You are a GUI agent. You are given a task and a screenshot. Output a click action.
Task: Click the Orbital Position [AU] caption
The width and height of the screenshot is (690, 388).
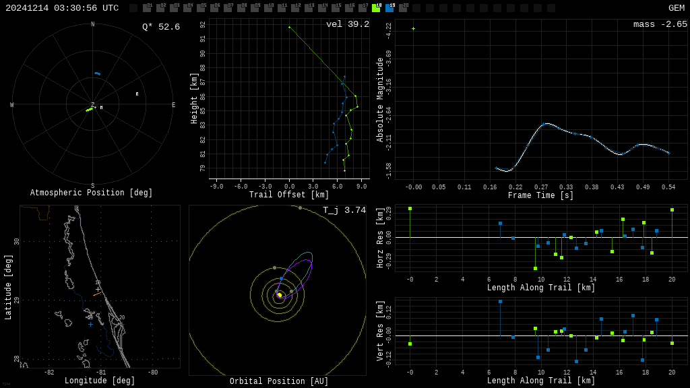click(279, 381)
